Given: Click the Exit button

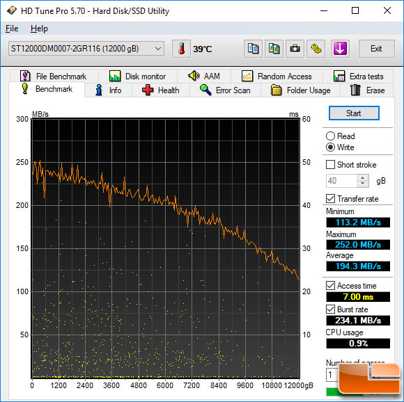Looking at the screenshot, I should pos(376,49).
